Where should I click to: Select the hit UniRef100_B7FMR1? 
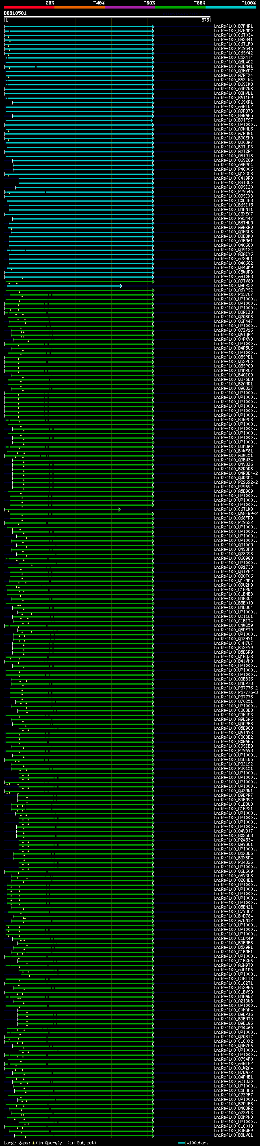[233, 26]
